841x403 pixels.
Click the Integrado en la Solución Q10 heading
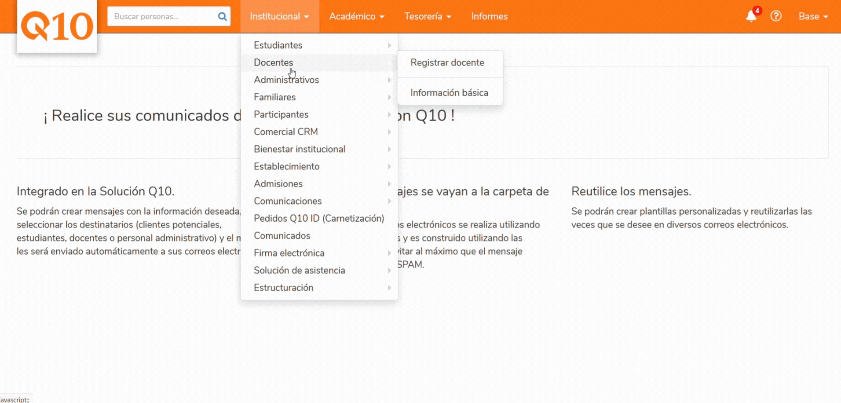(95, 191)
